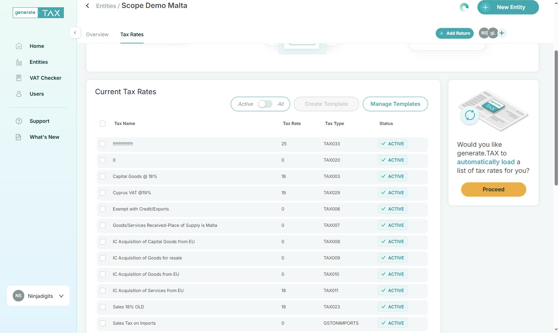
Task: Select Cyprus VAT @19% checkbox
Action: (x=103, y=193)
